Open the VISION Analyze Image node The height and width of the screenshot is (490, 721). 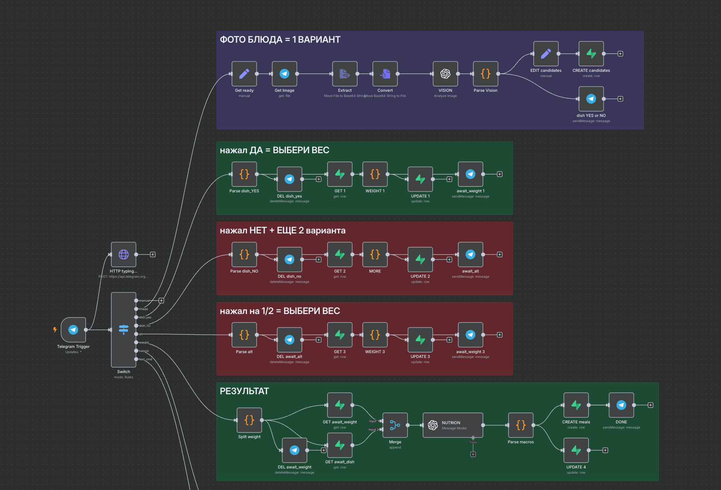point(445,74)
